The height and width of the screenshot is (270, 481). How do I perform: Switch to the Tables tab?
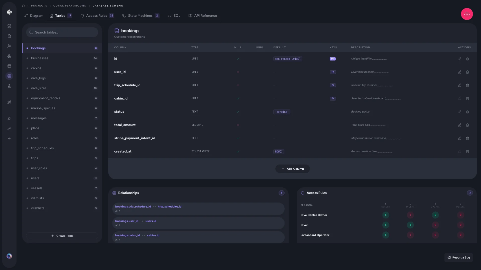coord(61,15)
